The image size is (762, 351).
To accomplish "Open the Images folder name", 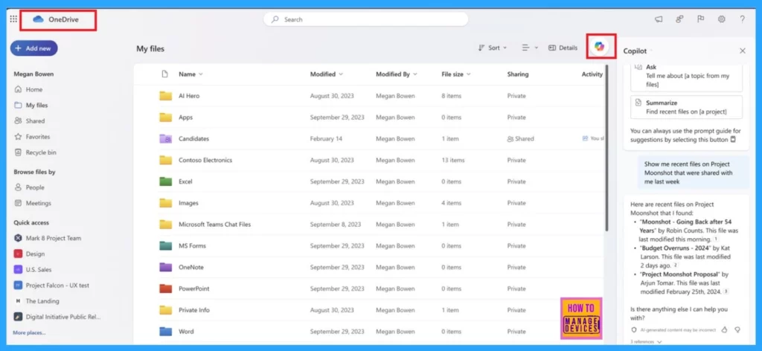I will [188, 203].
